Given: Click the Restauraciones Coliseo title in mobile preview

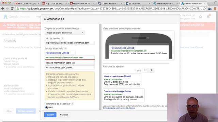Looking at the screenshot, I should coord(122,48).
